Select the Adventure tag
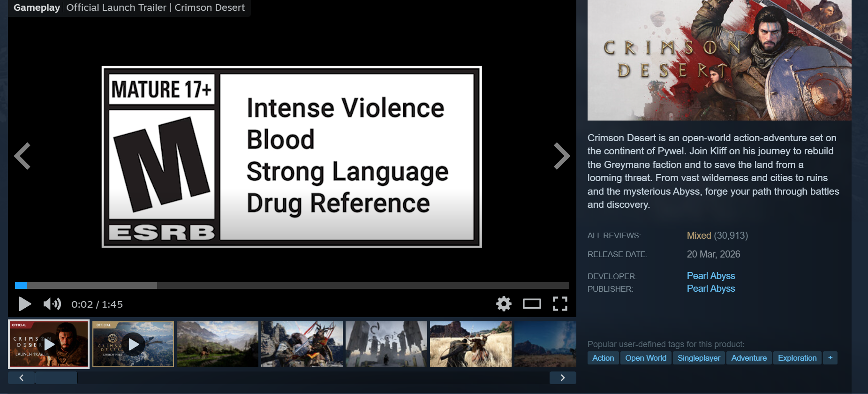 749,358
